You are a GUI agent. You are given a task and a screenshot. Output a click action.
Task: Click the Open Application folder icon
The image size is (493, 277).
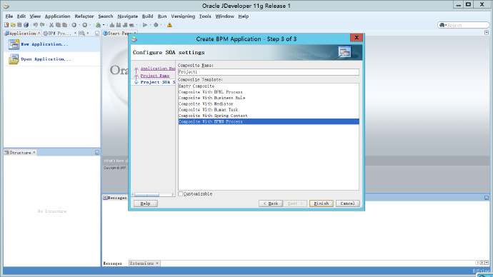click(x=14, y=59)
